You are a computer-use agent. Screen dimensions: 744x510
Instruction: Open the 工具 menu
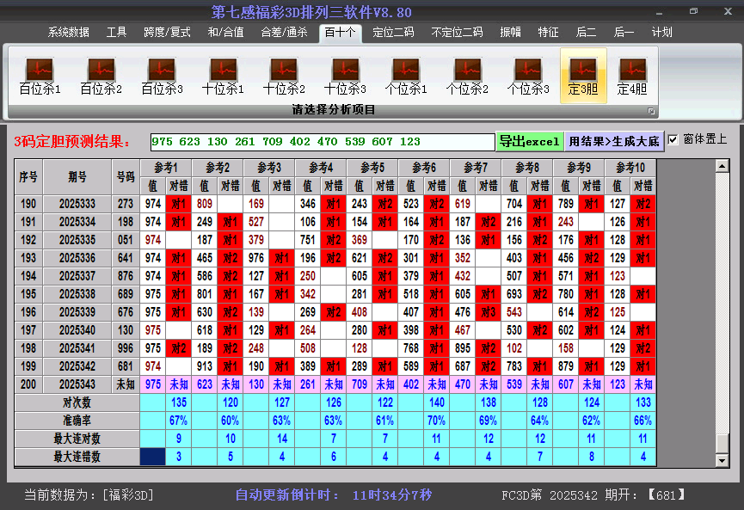pos(116,32)
